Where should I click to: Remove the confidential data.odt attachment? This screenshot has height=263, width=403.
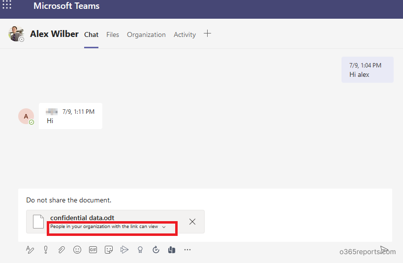(192, 222)
